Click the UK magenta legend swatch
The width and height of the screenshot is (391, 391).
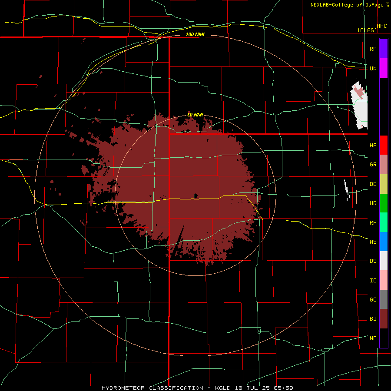click(x=384, y=68)
